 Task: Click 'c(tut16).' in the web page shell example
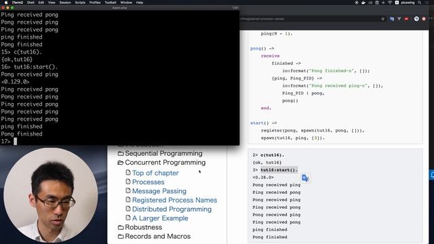pyautogui.click(x=273, y=155)
